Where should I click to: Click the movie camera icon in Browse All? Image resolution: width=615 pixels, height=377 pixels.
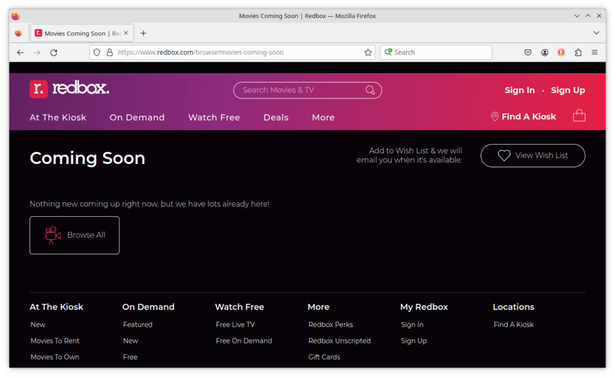click(53, 235)
